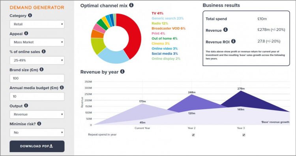Click the pink Print donut segment
296x156 pixels.
tap(99, 28)
